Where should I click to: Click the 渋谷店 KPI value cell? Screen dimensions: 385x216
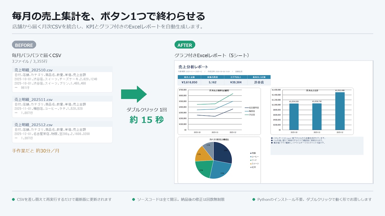tap(259, 82)
